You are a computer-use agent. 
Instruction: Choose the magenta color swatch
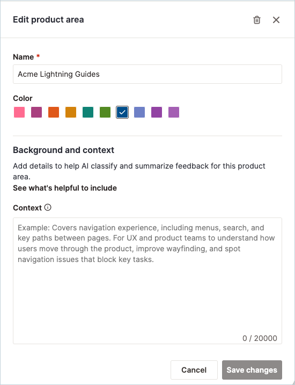pyautogui.click(x=36, y=112)
